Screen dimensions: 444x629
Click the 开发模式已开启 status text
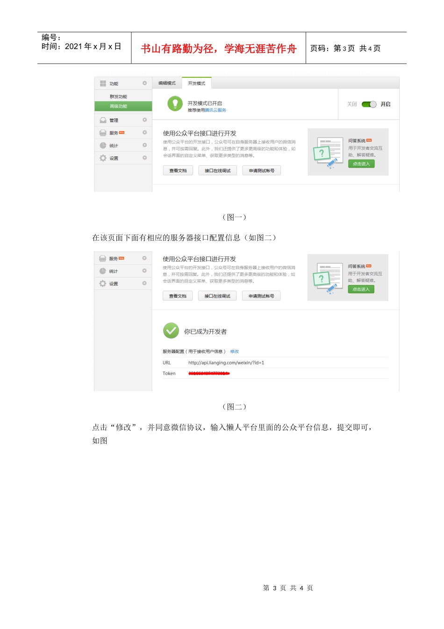205,103
